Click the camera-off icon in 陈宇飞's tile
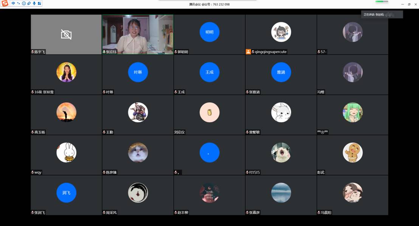Screen dimensions: 419x226 point(66,35)
